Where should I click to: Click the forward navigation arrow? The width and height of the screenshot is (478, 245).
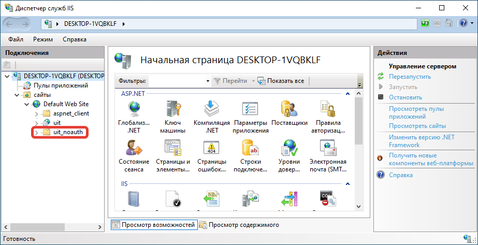pos(24,24)
